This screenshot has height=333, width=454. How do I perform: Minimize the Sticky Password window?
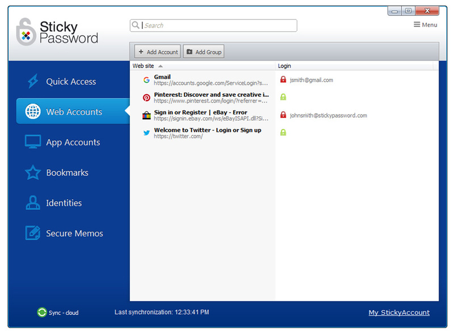(x=394, y=11)
